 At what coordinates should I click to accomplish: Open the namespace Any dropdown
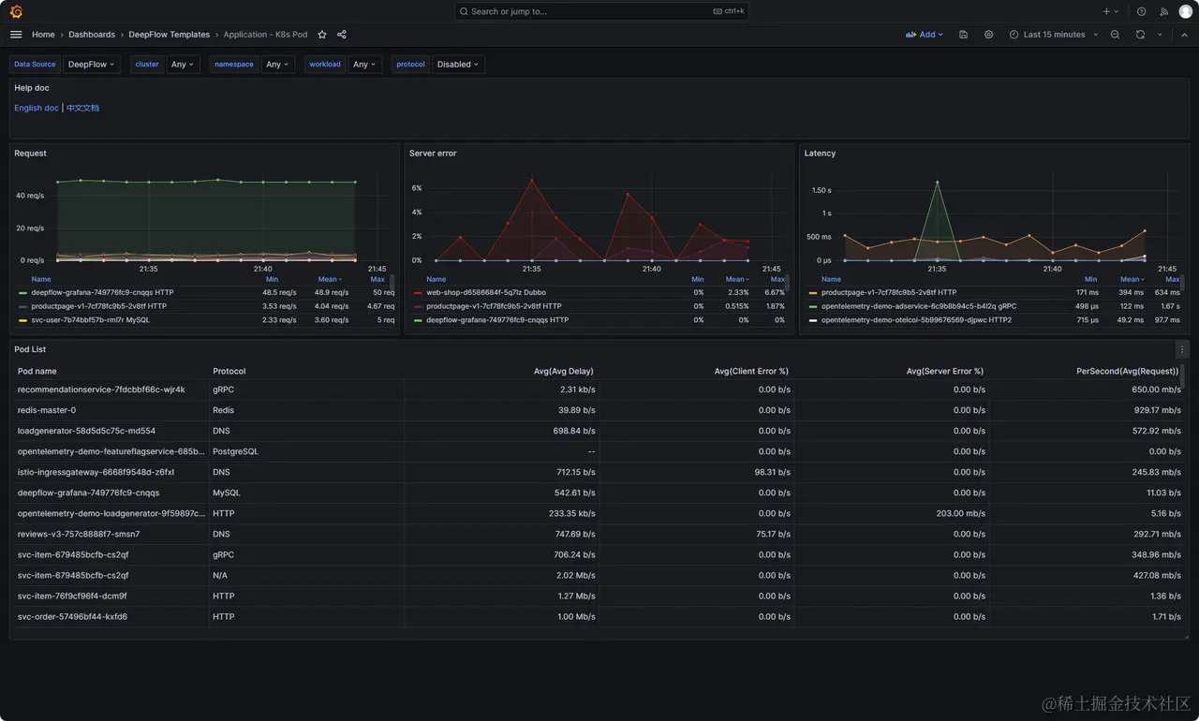pyautogui.click(x=277, y=65)
